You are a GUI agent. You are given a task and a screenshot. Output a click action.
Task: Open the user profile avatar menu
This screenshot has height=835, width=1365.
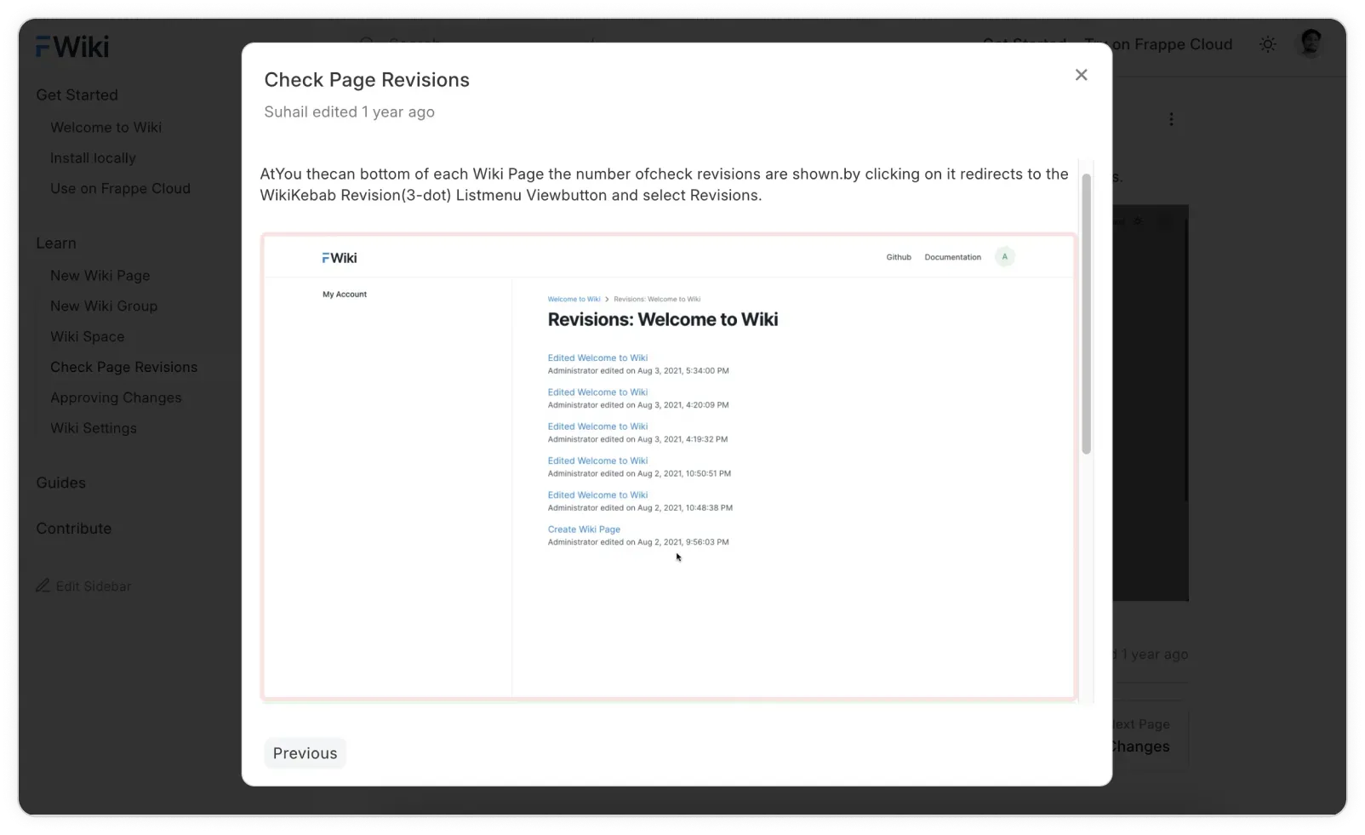[x=1311, y=43]
